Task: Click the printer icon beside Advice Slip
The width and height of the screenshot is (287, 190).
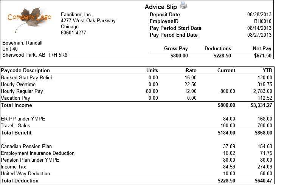Action: [x=183, y=5]
